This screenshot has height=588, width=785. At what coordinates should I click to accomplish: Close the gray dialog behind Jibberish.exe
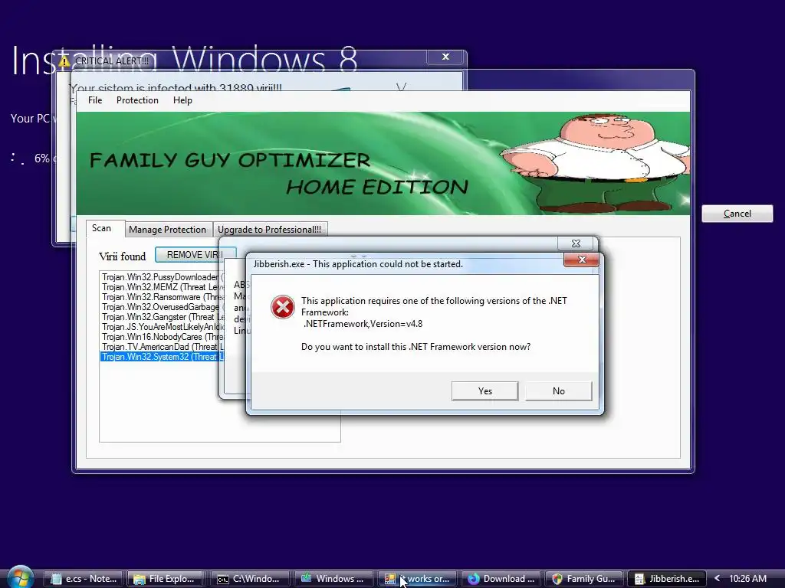(576, 243)
